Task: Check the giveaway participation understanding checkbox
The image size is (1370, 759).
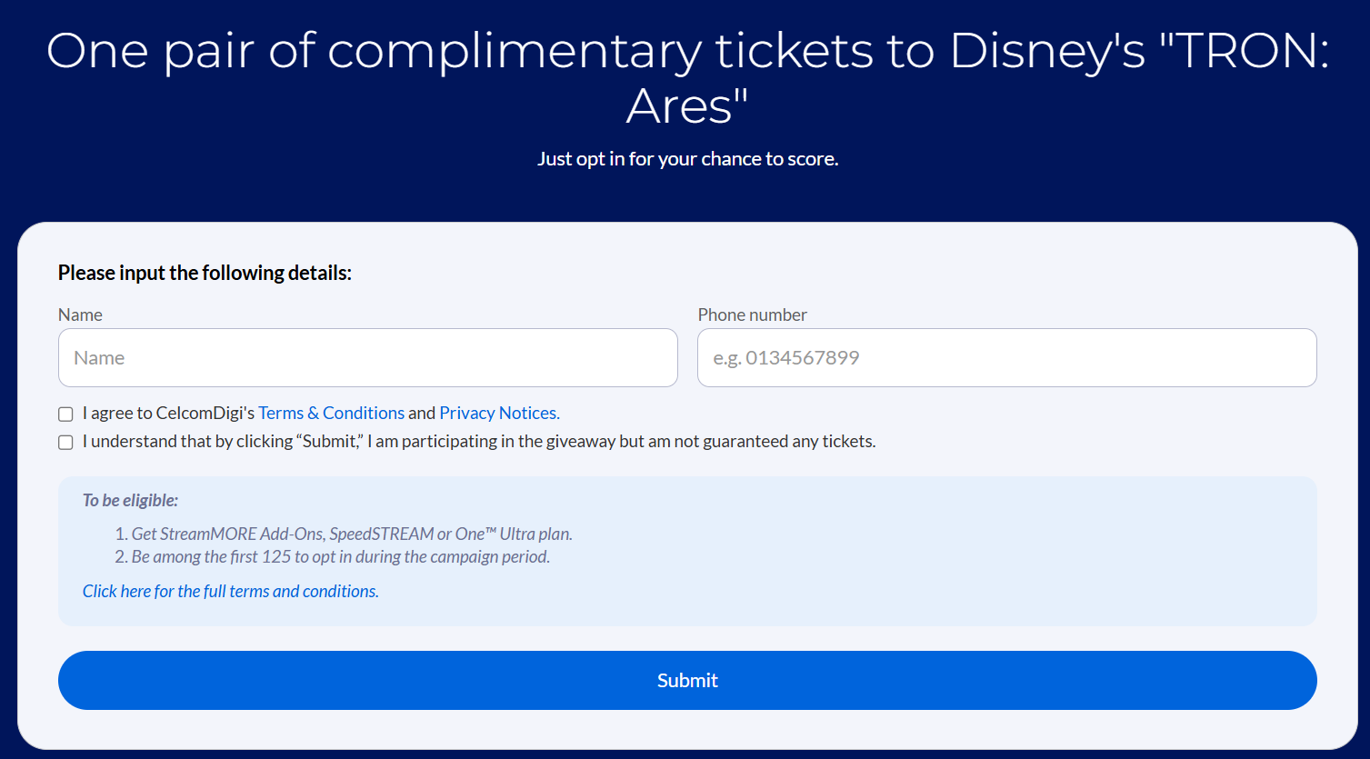Action: tap(65, 443)
